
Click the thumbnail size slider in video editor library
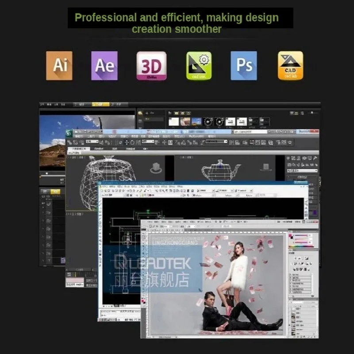[312, 113]
